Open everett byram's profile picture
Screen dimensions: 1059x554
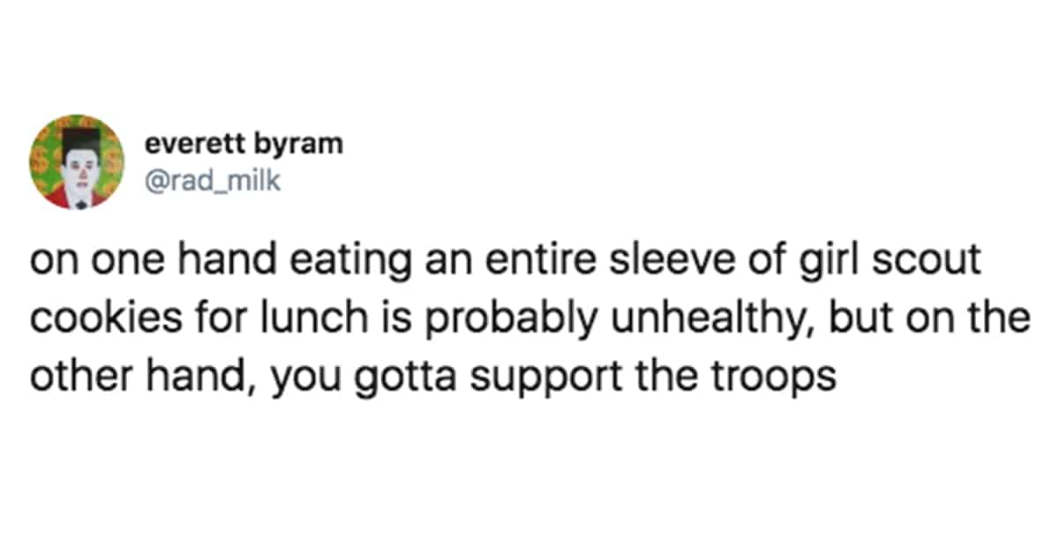coord(77,161)
